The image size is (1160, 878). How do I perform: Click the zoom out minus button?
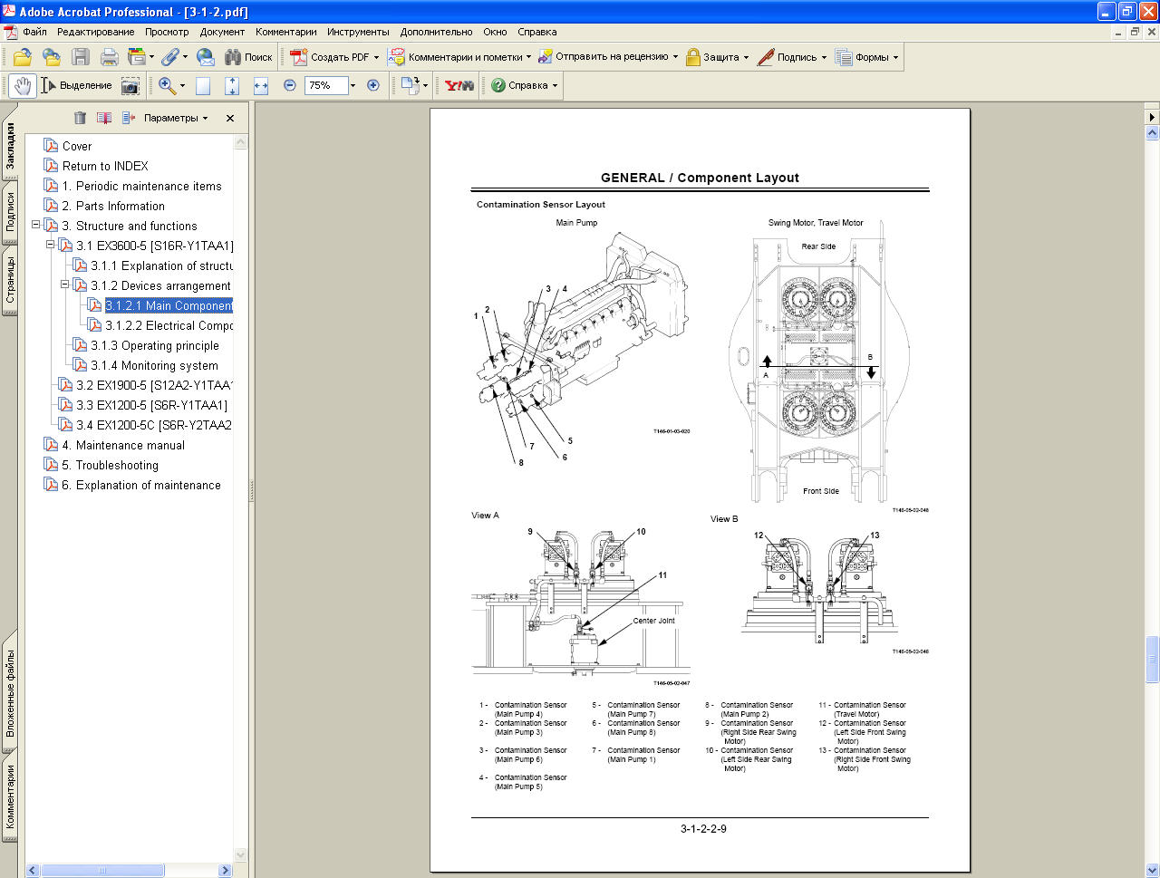tap(290, 85)
